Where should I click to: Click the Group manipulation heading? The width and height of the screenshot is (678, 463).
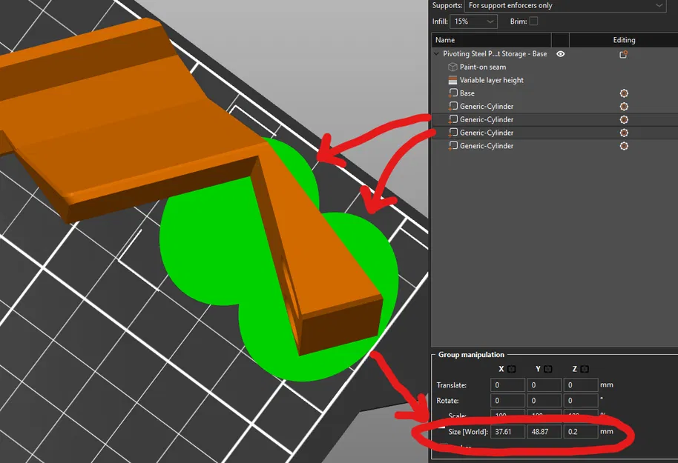471,355
